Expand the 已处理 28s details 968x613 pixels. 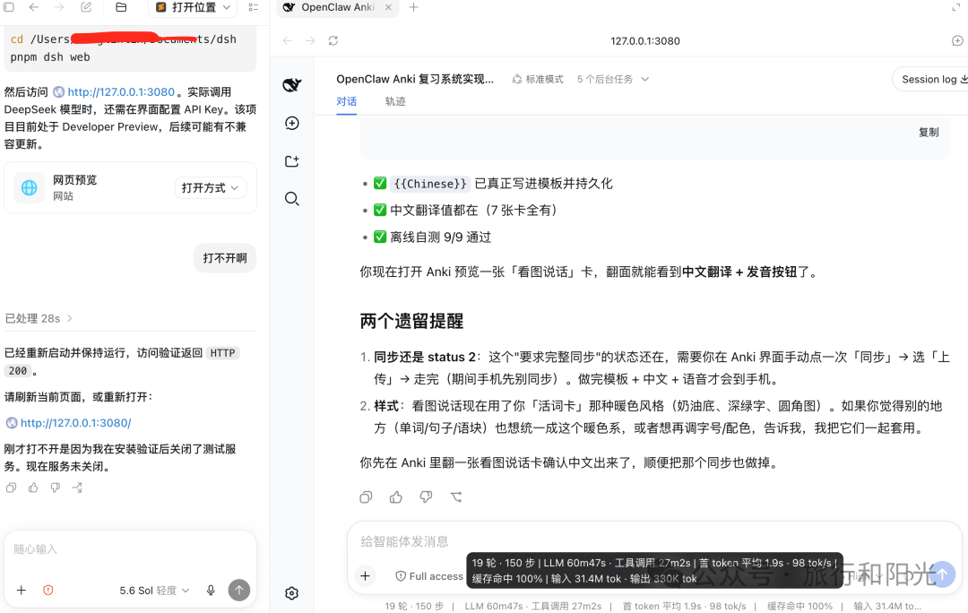coord(39,318)
